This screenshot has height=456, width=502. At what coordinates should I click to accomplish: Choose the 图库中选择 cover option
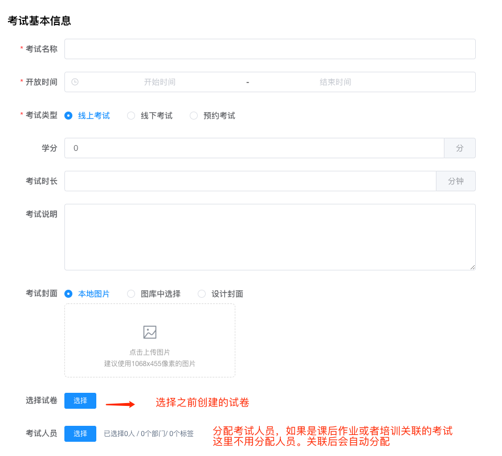[x=131, y=294]
